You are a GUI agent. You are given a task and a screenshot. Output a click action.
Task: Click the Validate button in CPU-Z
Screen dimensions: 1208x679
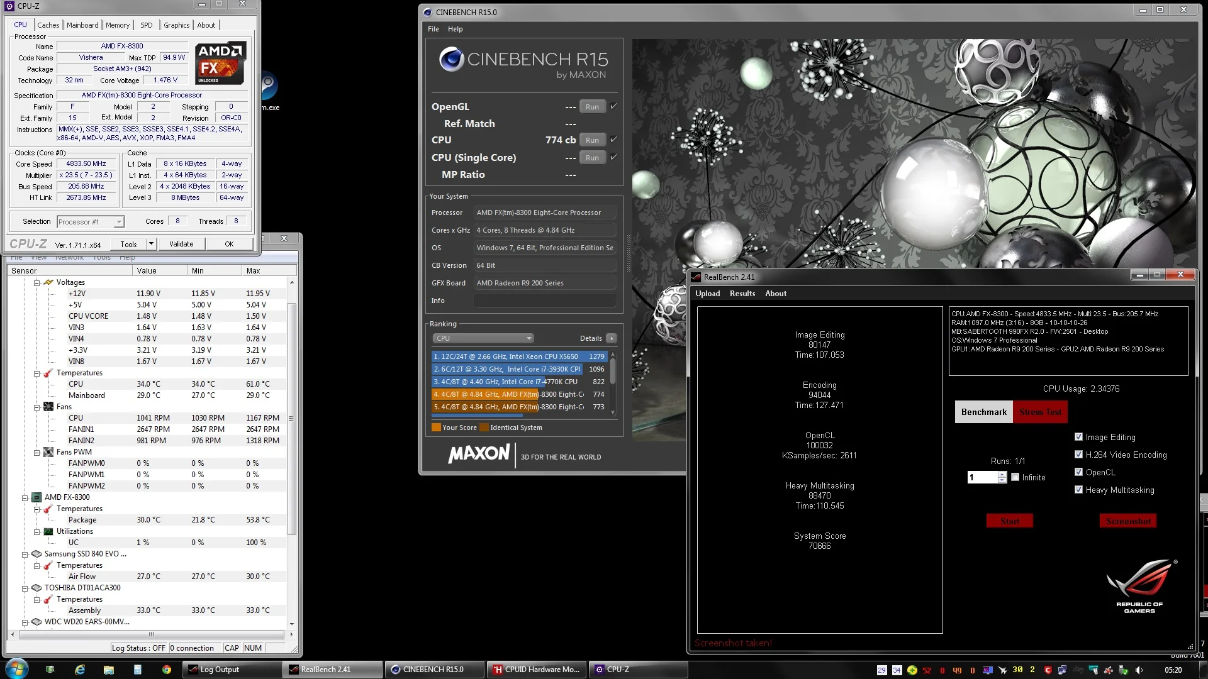point(181,244)
